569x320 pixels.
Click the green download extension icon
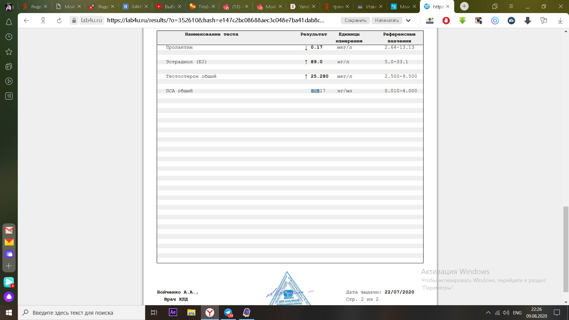(462, 20)
